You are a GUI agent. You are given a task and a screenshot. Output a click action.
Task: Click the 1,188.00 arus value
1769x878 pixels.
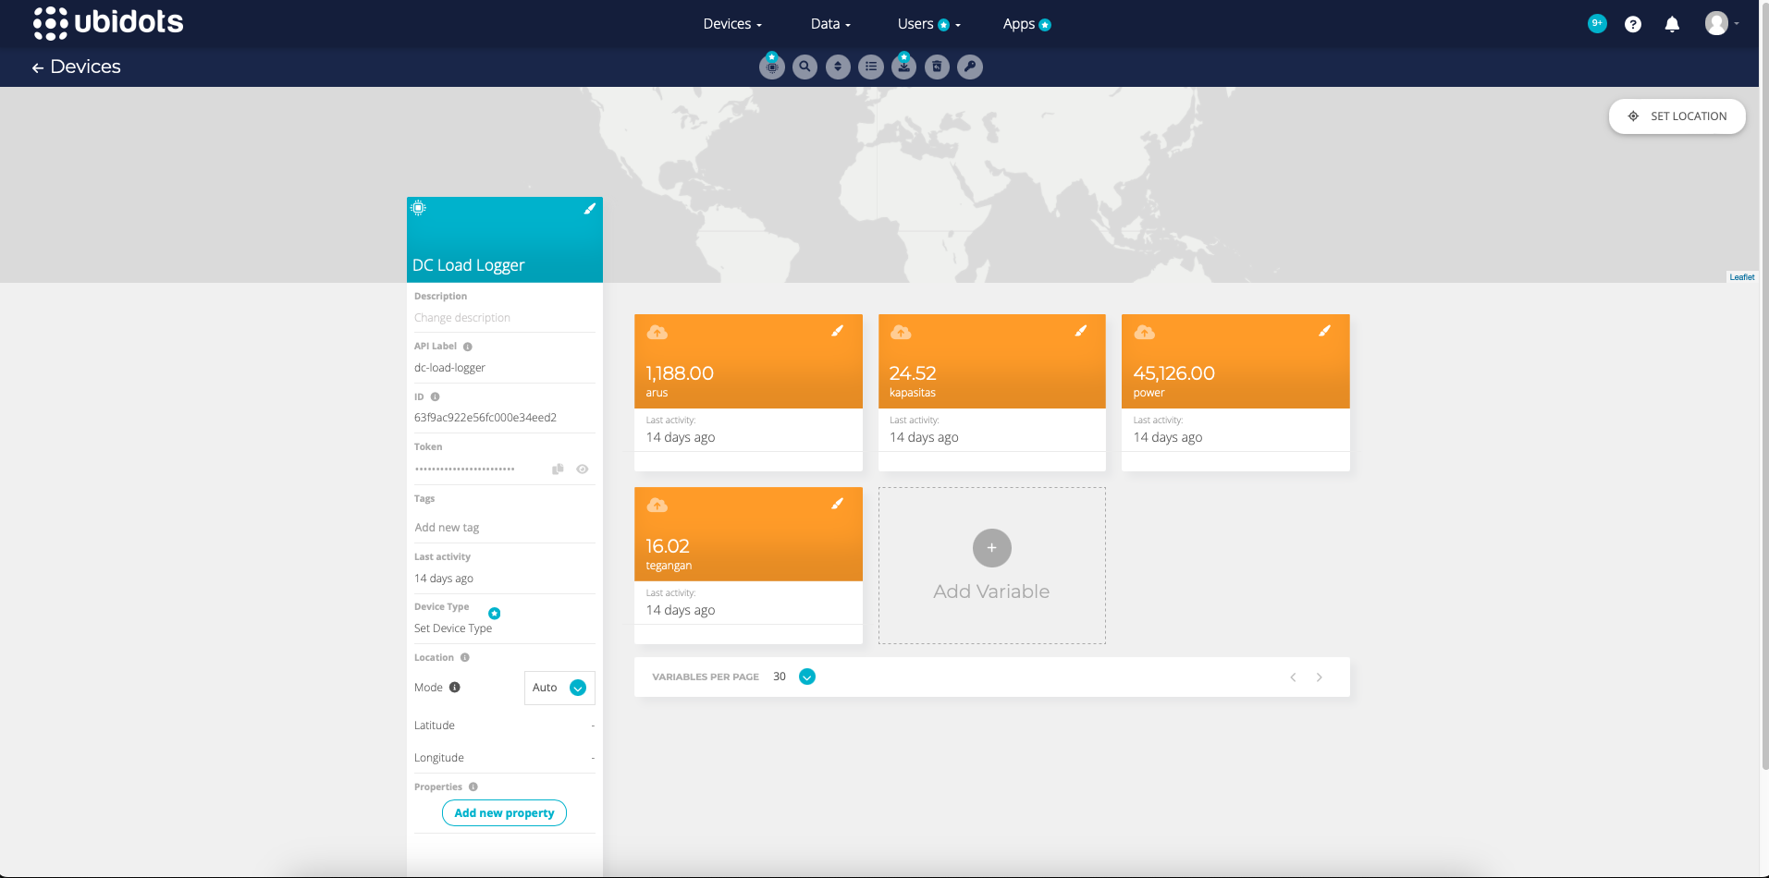(680, 373)
